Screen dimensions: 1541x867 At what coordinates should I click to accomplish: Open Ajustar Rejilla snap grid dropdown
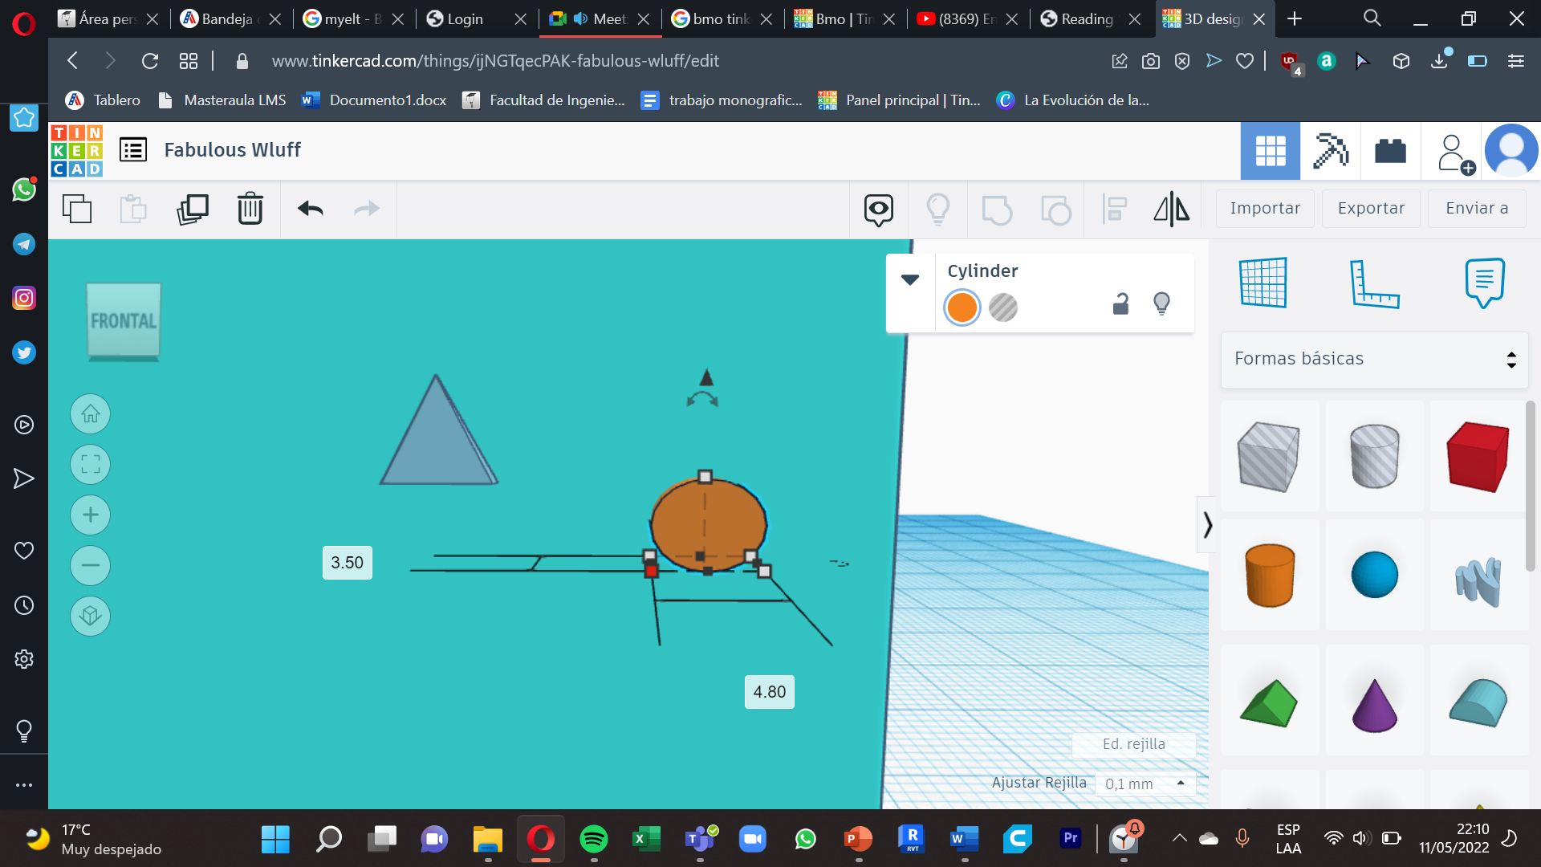1145,784
